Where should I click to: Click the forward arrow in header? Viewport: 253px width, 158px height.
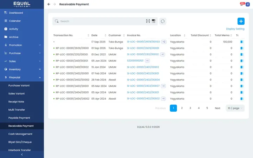54,4
